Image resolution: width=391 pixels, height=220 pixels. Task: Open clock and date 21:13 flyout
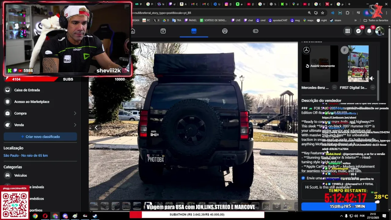[x=373, y=216]
